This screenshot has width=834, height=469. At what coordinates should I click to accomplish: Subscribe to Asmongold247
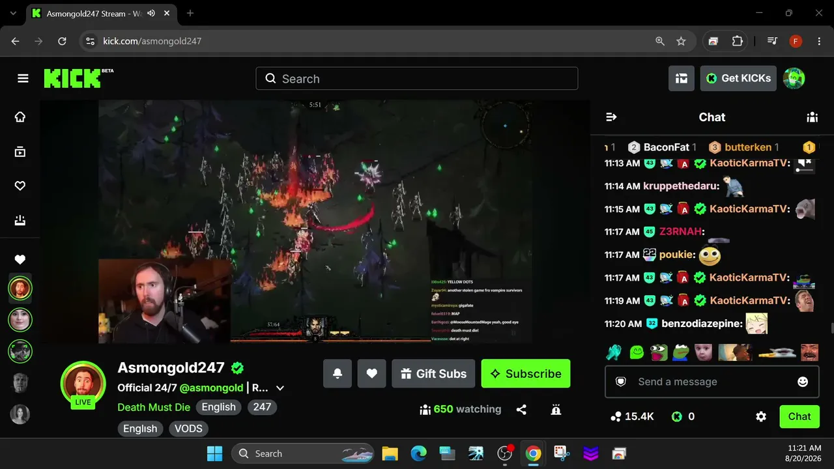point(526,373)
